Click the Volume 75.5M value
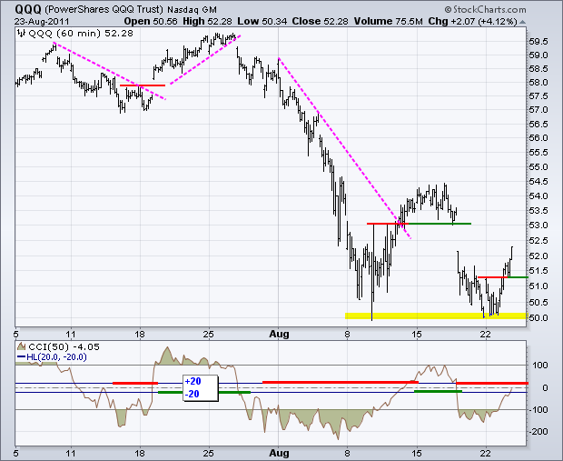The height and width of the screenshot is (461, 563). (x=388, y=22)
